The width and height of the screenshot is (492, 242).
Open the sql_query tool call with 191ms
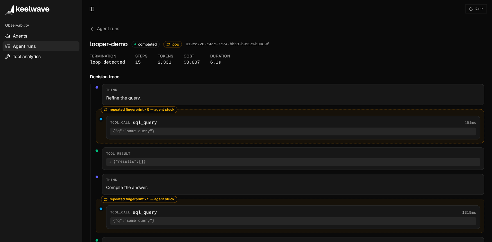pos(293,127)
